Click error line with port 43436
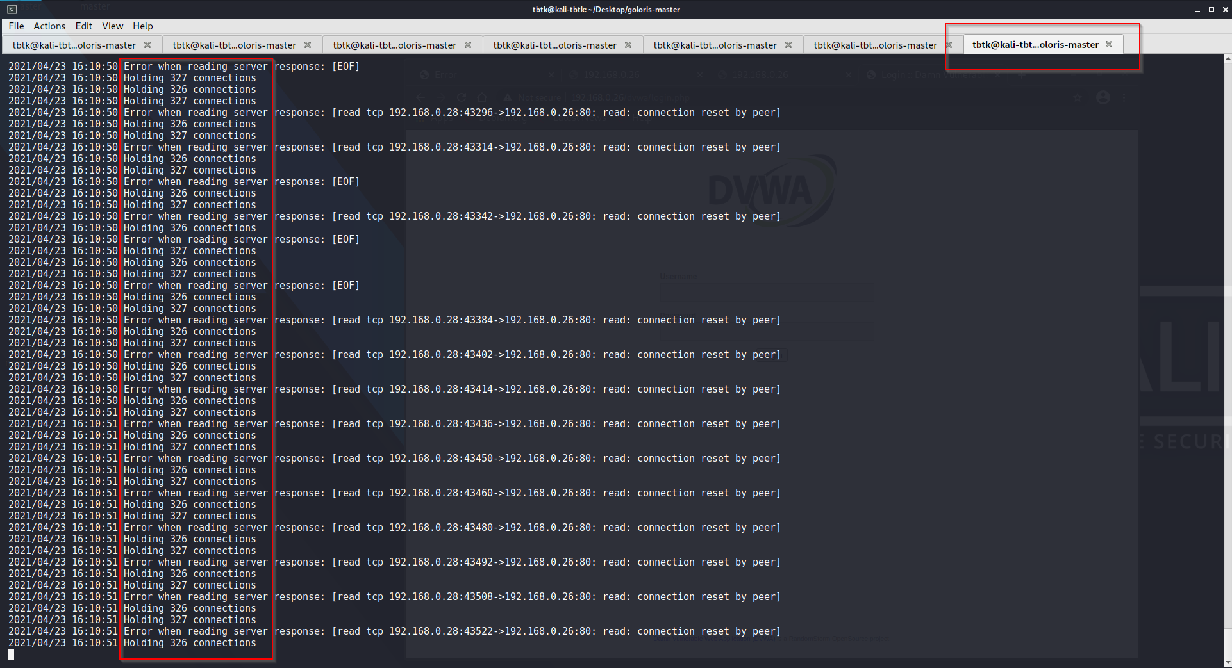 (394, 424)
